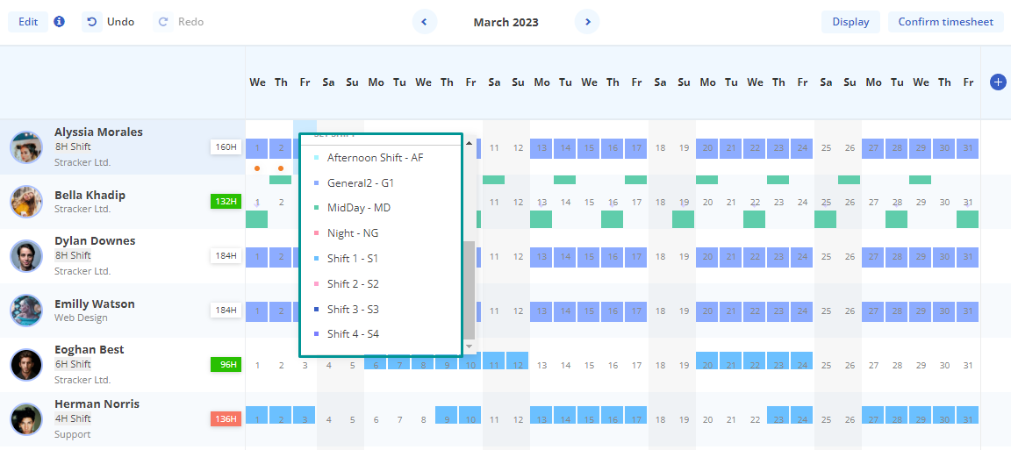Click the Redo arrow icon

(162, 22)
